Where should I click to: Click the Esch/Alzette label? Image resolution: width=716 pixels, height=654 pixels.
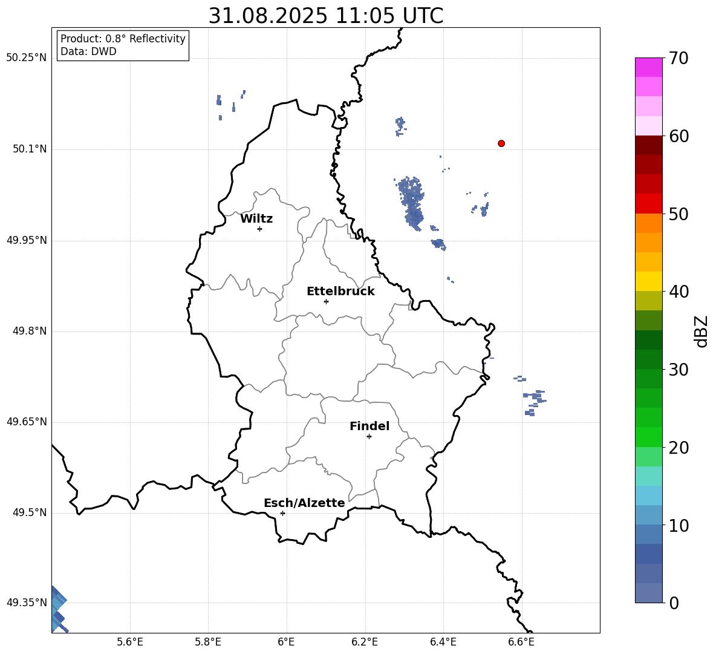tap(304, 503)
